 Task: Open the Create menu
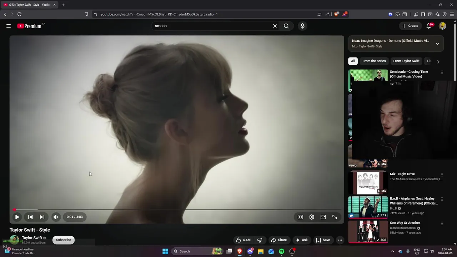[x=410, y=26]
